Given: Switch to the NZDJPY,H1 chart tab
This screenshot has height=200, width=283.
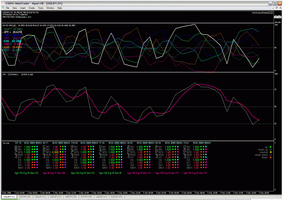Looking at the screenshot, I should 56,197.
